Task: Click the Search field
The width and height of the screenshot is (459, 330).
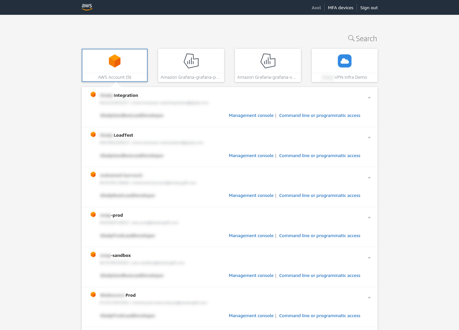Action: [x=366, y=39]
